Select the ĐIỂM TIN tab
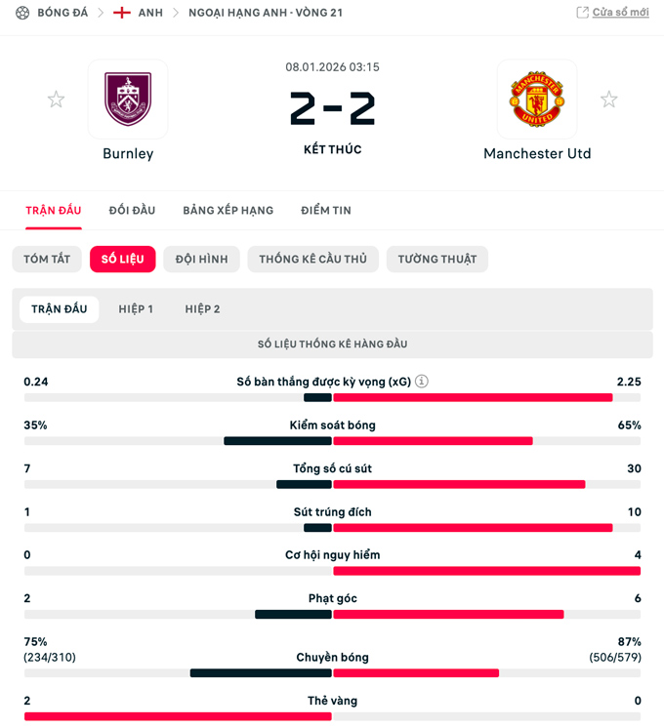Screen dimensions: 664x728 [x=326, y=211]
